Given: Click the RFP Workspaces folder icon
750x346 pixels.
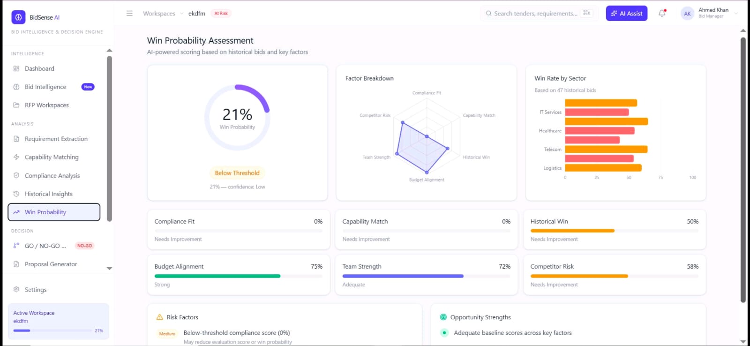Looking at the screenshot, I should pyautogui.click(x=16, y=105).
